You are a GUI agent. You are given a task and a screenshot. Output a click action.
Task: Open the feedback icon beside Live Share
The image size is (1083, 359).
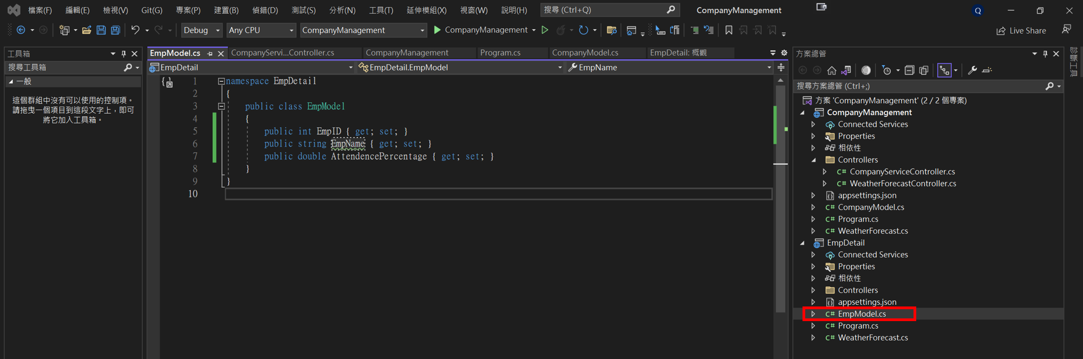coord(1066,30)
